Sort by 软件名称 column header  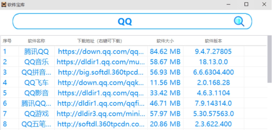37,41
